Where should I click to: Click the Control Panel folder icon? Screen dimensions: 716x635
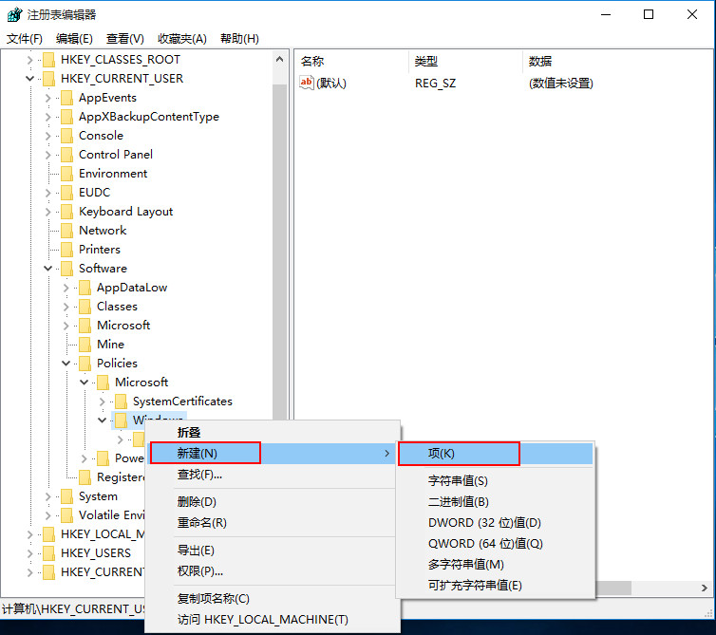point(67,155)
